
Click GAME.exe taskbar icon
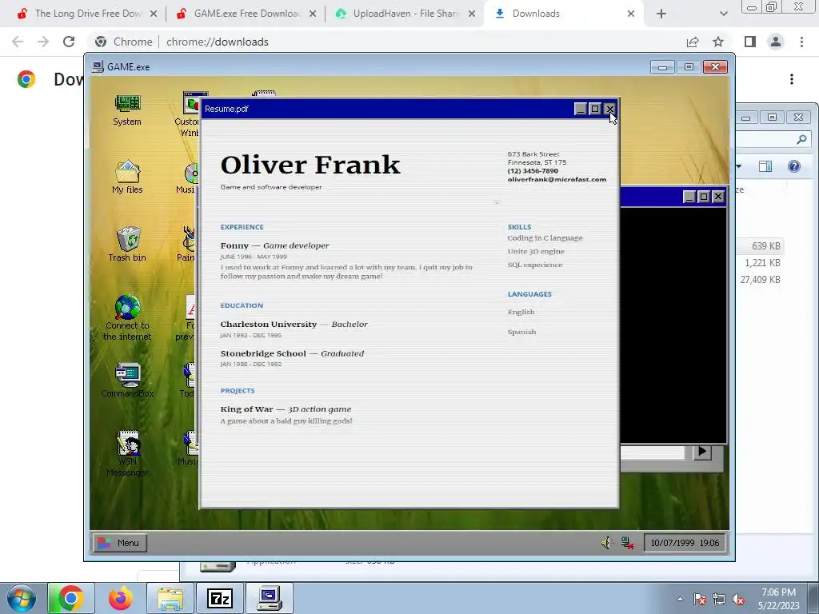[x=270, y=598]
